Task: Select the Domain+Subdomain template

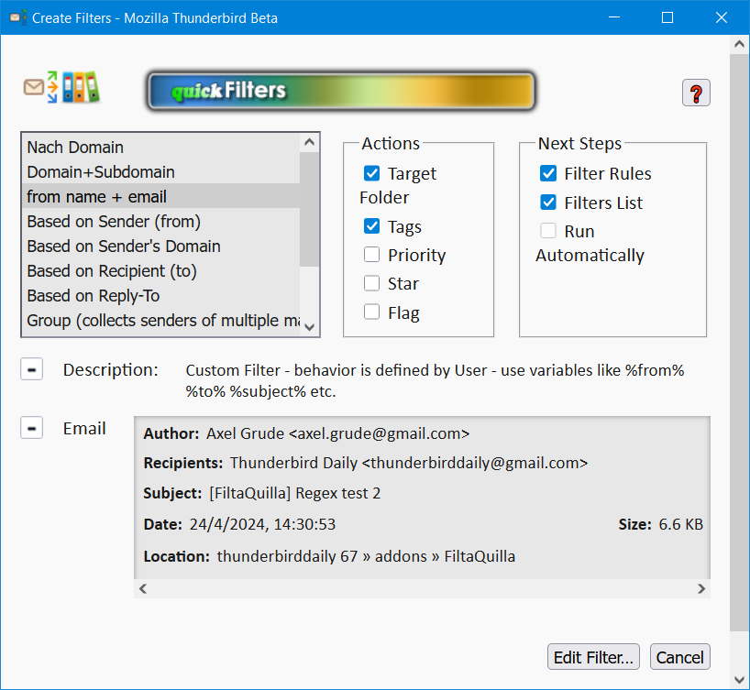Action: pos(160,171)
